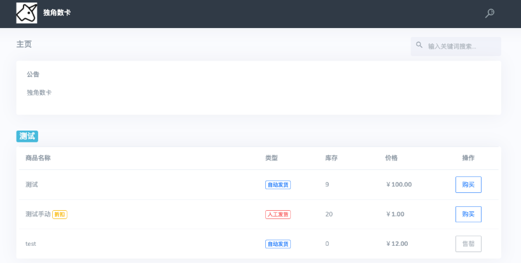Click the red 人工发货 badge

point(277,214)
